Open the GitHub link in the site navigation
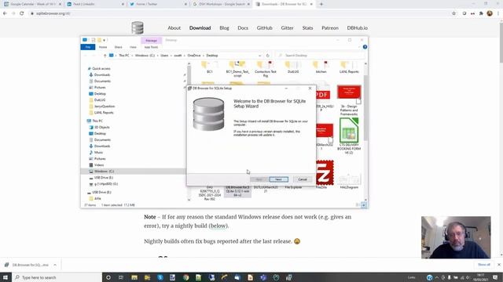The image size is (503, 282). (264, 28)
